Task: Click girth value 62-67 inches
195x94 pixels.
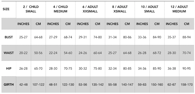Action: tap(172, 84)
